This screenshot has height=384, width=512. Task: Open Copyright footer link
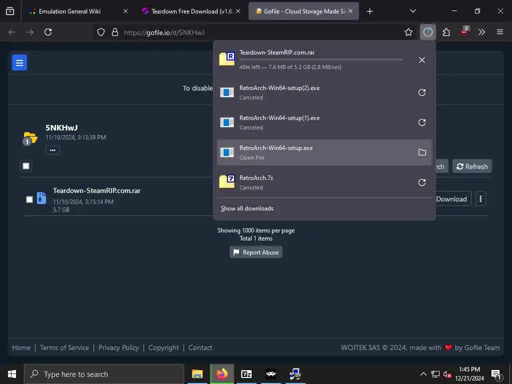[x=163, y=348]
